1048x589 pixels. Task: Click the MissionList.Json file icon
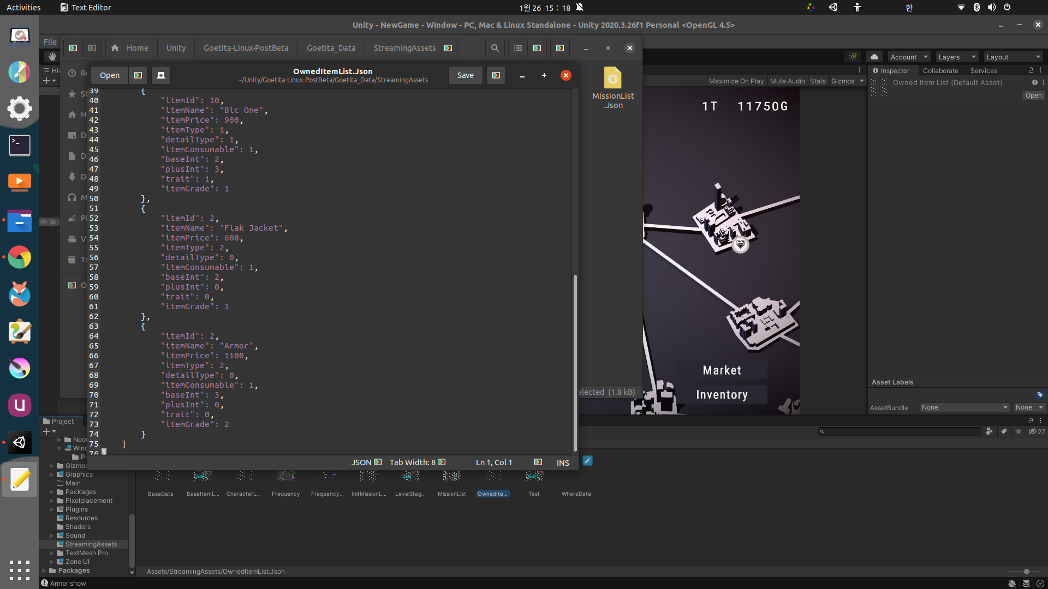click(613, 78)
